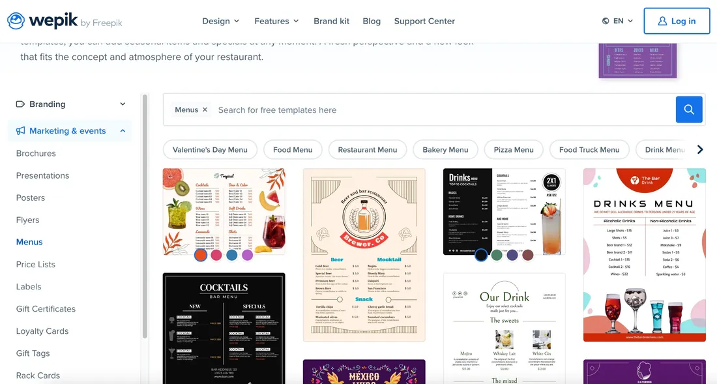Pick the pink color swatch on tropical menu
Viewport: 717px width, 384px height.
pos(216,255)
